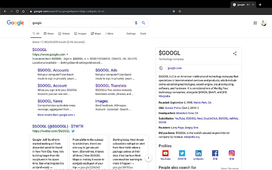Click the blue search magnifier icon
Viewport: 272px width, 170px height.
coord(144,23)
